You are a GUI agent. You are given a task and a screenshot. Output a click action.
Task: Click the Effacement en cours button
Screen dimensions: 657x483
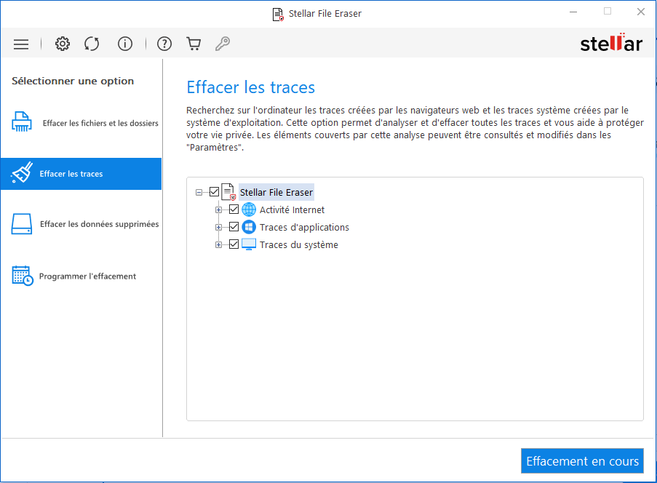pos(582,460)
